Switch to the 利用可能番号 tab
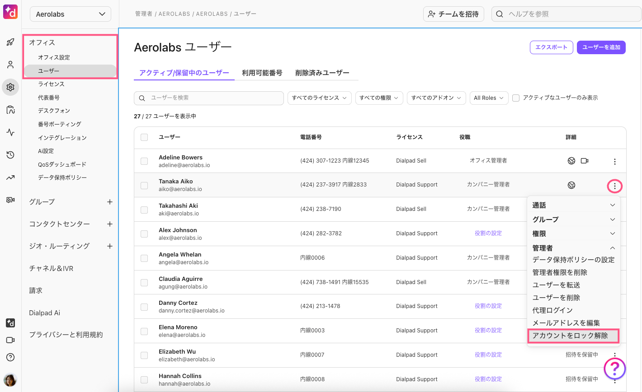Image resolution: width=642 pixels, height=392 pixels. (262, 73)
